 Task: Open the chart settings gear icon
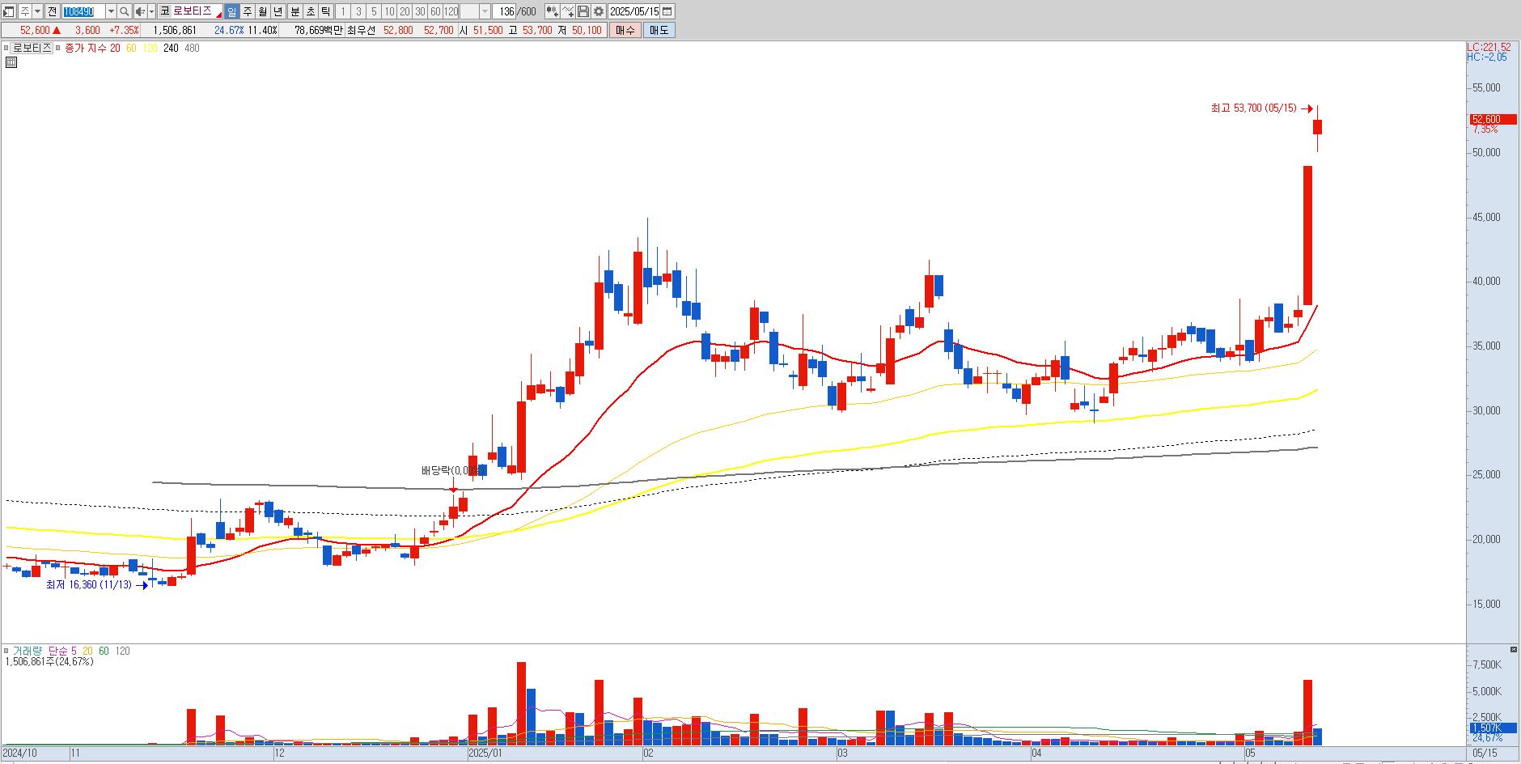tap(598, 11)
